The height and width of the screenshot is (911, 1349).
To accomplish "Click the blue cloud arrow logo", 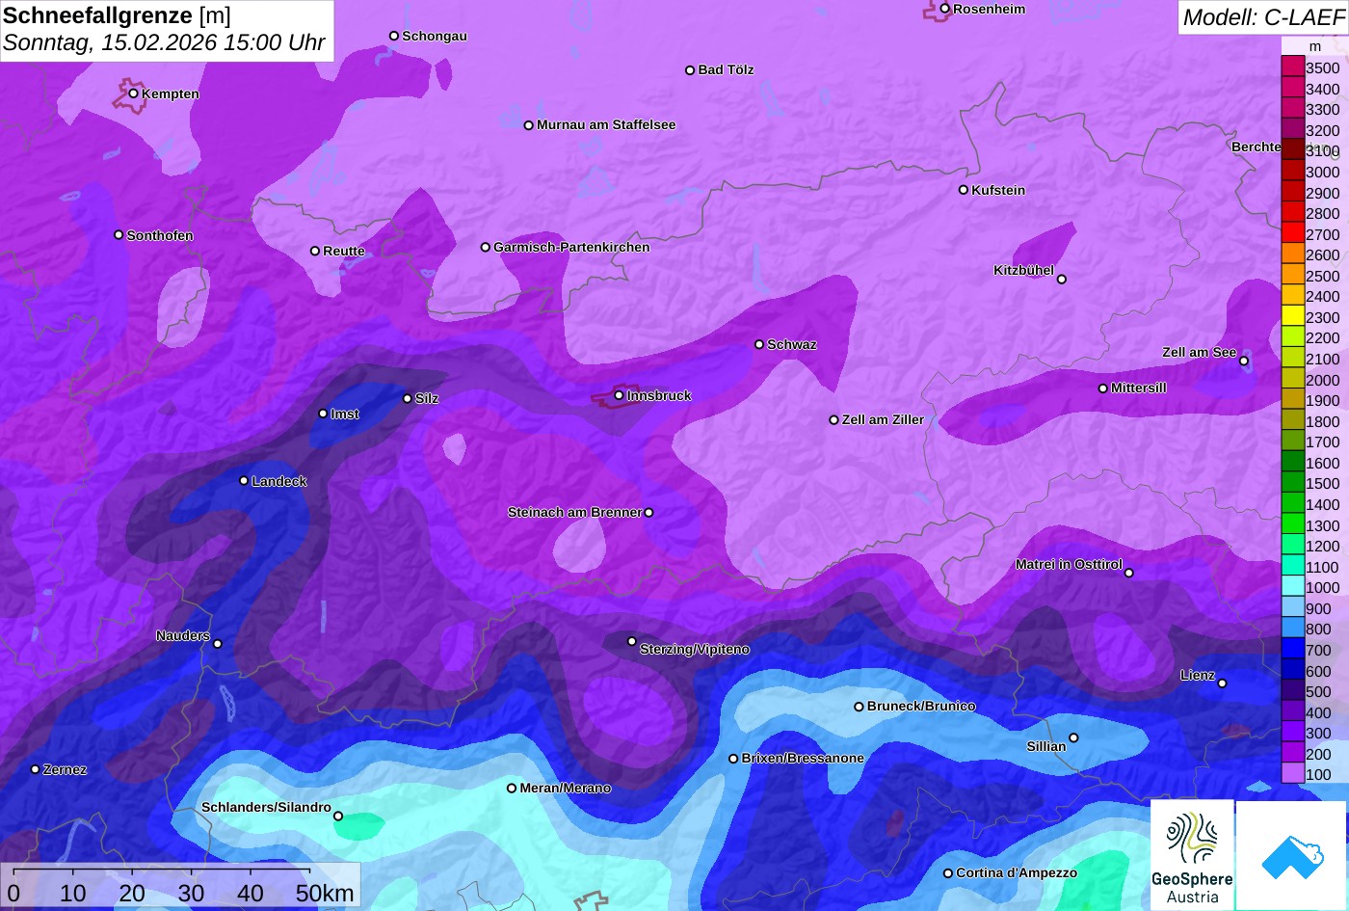I will (x=1291, y=856).
